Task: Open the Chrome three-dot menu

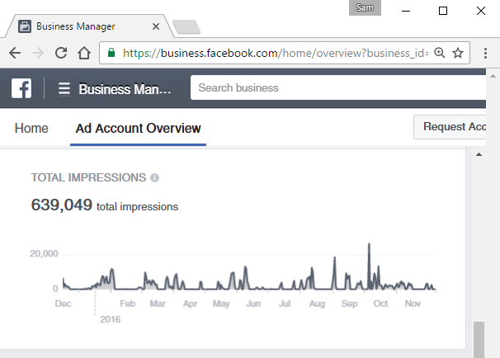Action: click(x=485, y=53)
